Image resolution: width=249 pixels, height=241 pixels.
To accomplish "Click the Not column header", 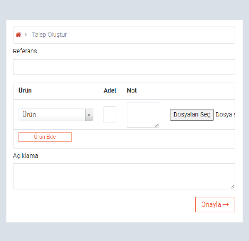I will tap(132, 90).
